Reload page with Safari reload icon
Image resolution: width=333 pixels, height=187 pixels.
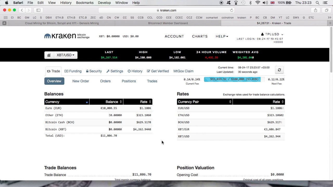point(232,10)
